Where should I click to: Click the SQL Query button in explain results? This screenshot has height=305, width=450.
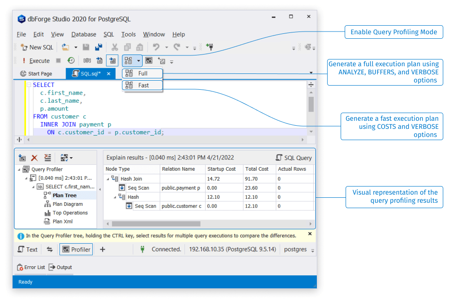[294, 158]
